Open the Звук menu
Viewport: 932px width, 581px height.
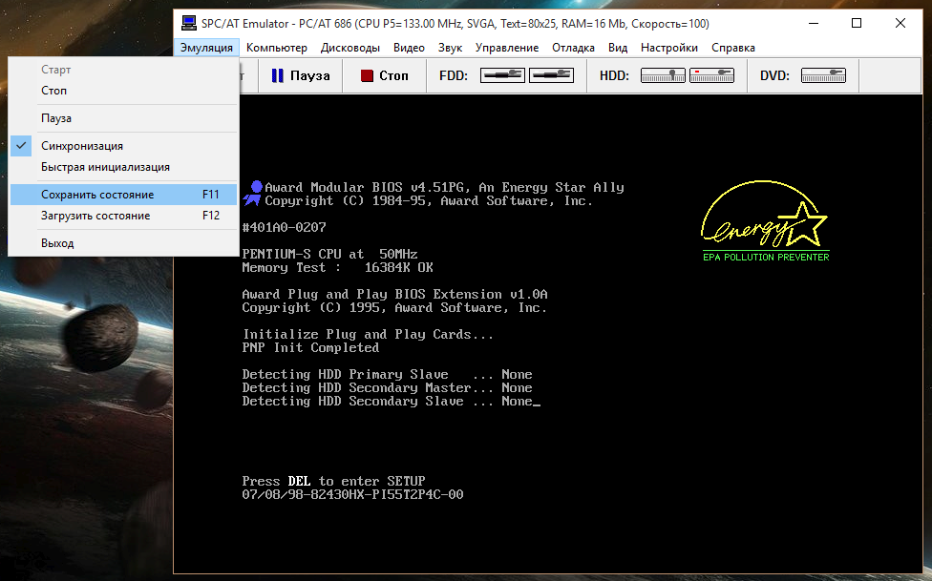pyautogui.click(x=450, y=48)
